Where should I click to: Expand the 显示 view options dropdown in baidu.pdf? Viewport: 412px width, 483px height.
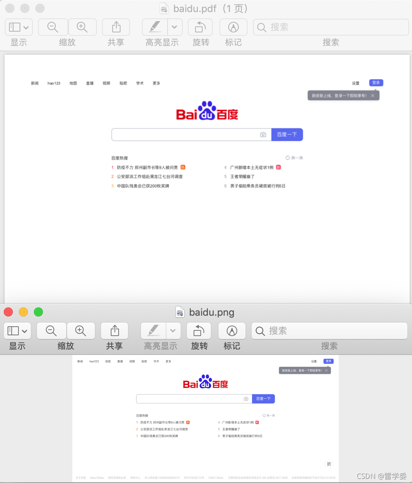click(25, 27)
